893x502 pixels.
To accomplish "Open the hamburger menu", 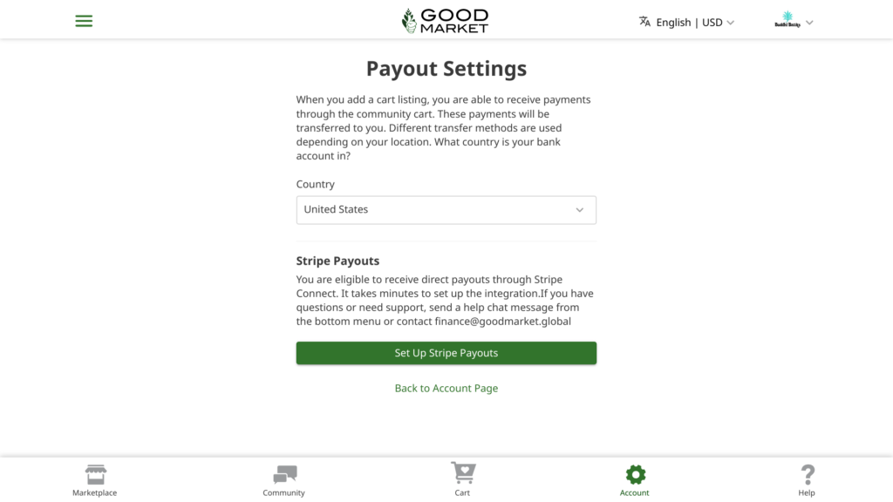I will coord(84,21).
